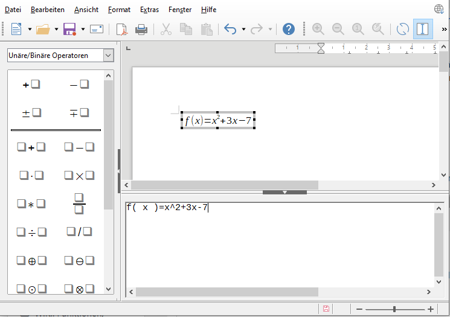Click the Zoom In magnifier icon

pos(318,29)
